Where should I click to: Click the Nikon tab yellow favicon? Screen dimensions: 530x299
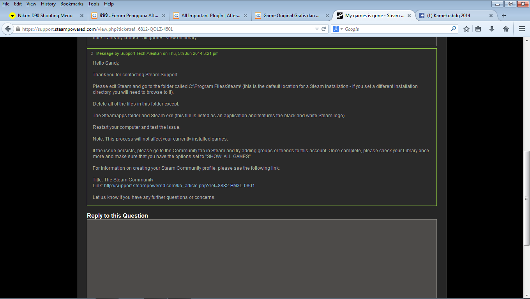point(12,16)
